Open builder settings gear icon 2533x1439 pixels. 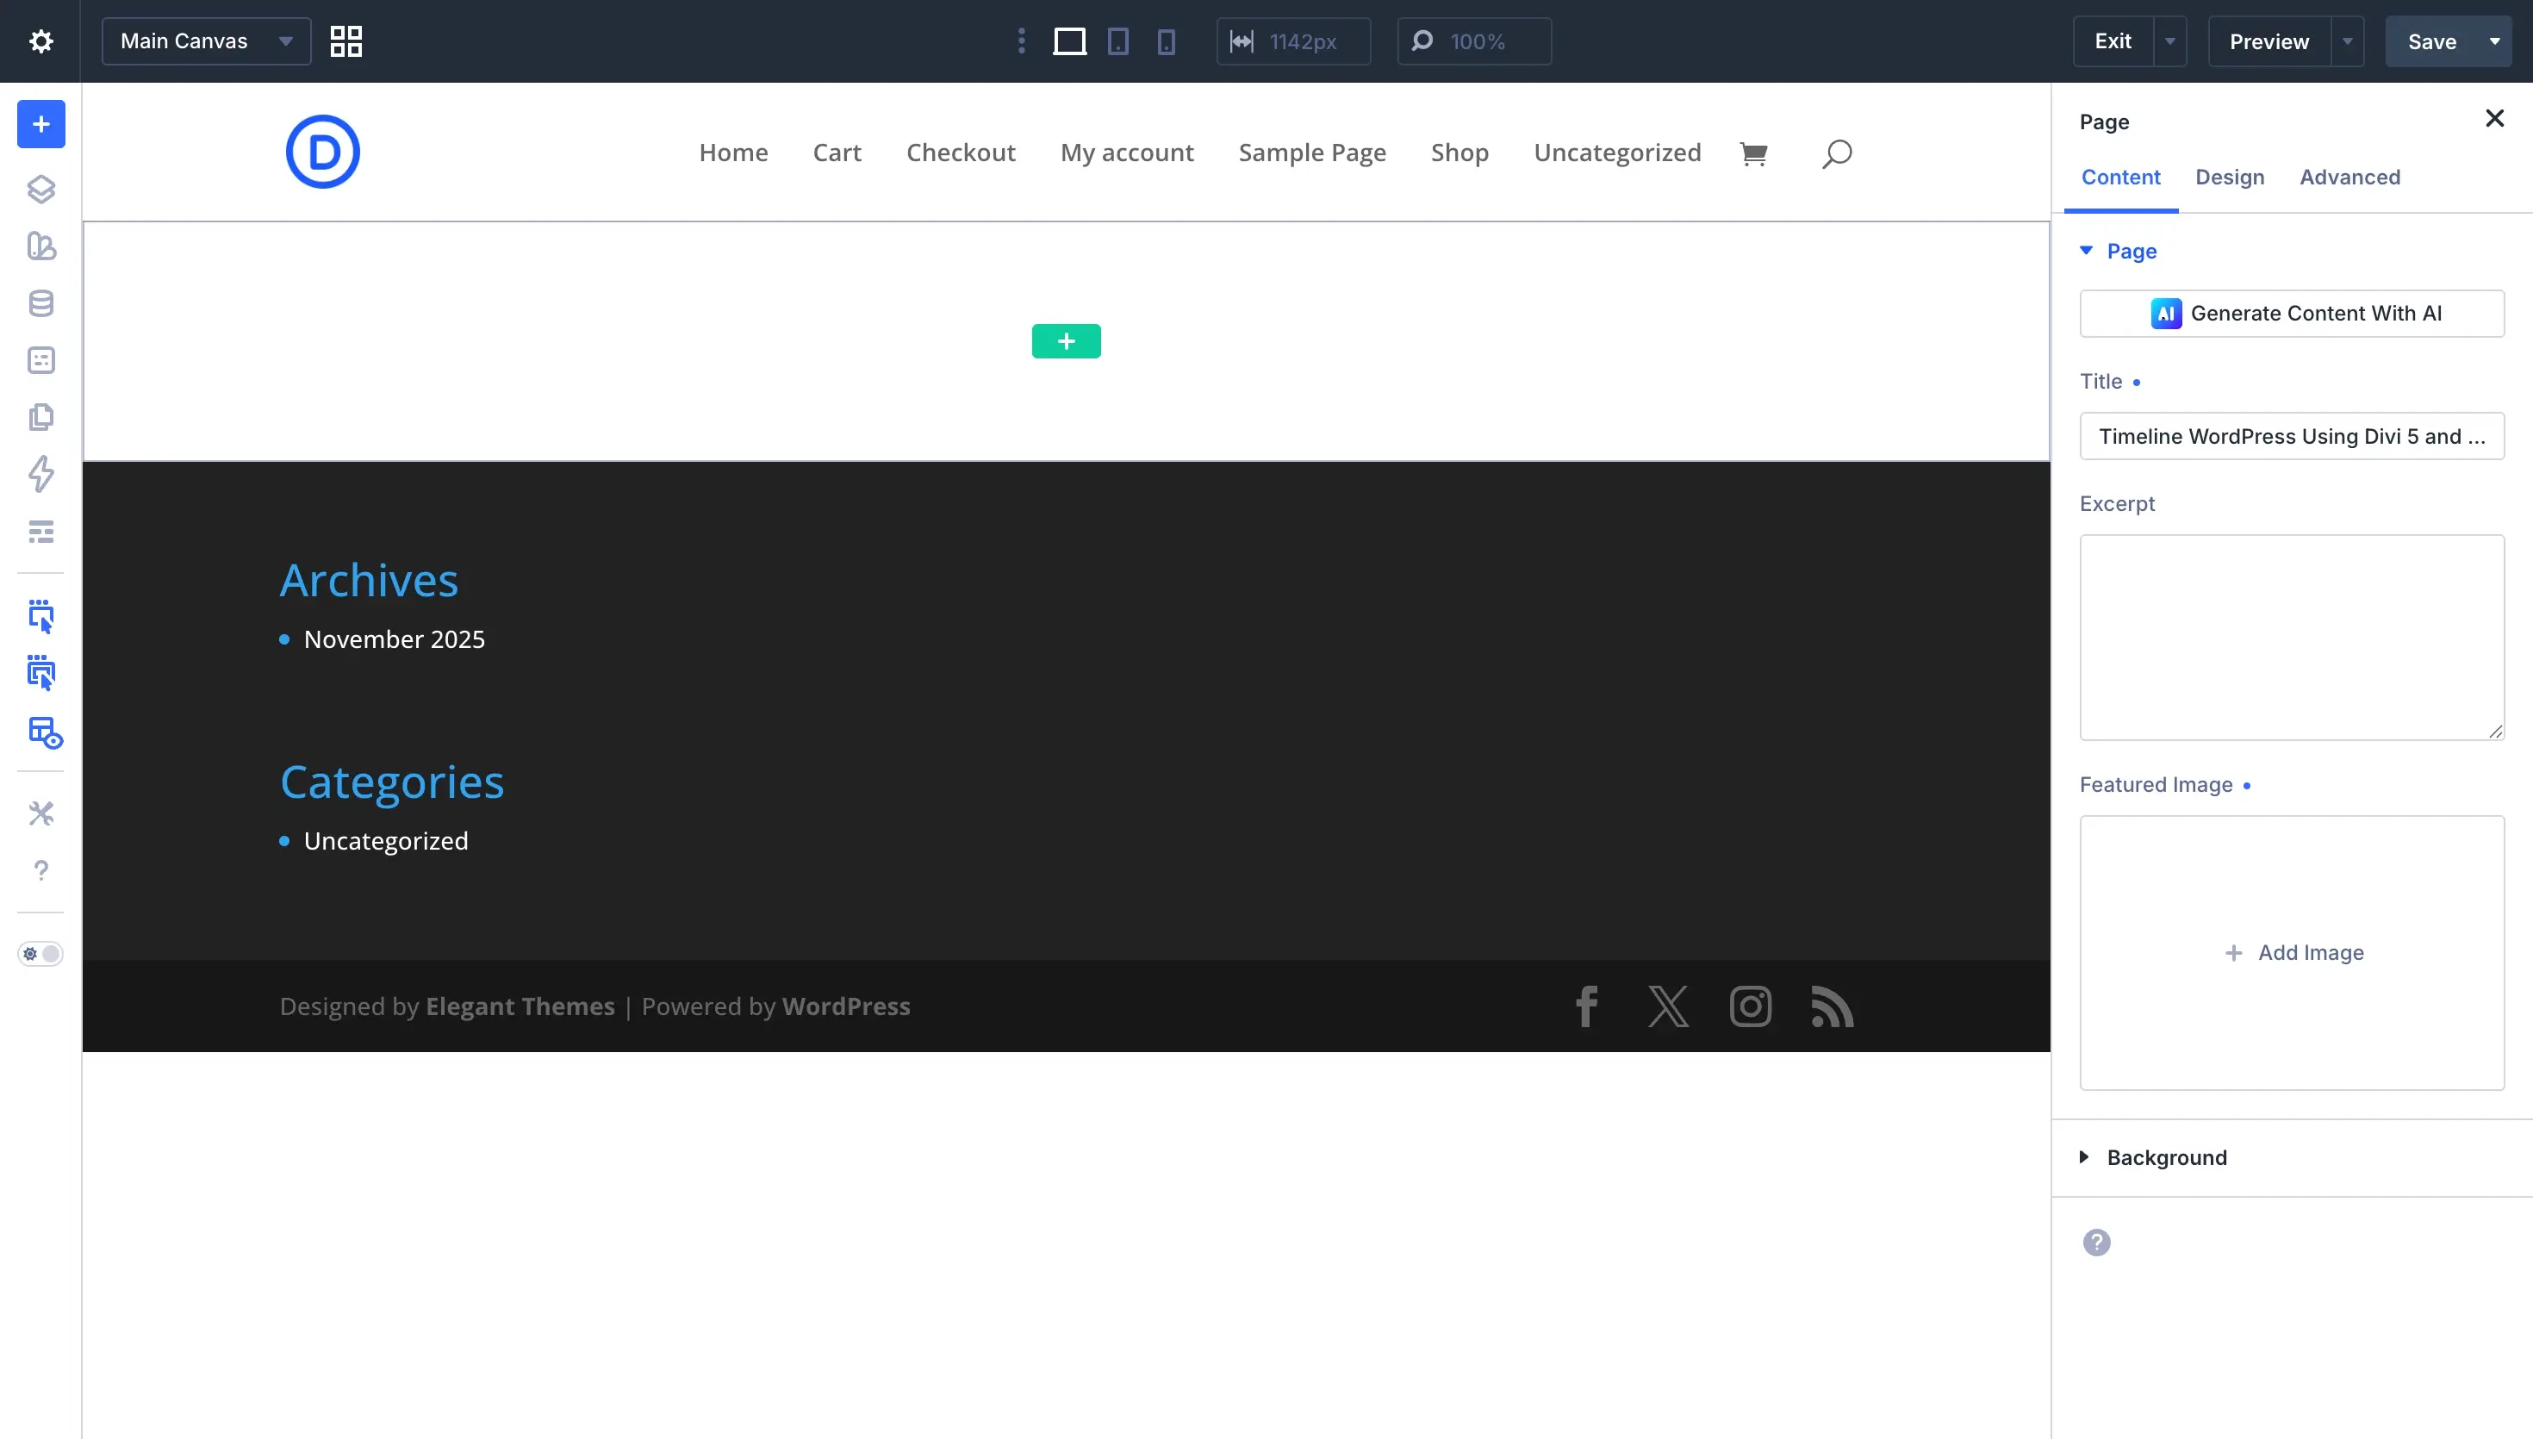click(x=40, y=41)
